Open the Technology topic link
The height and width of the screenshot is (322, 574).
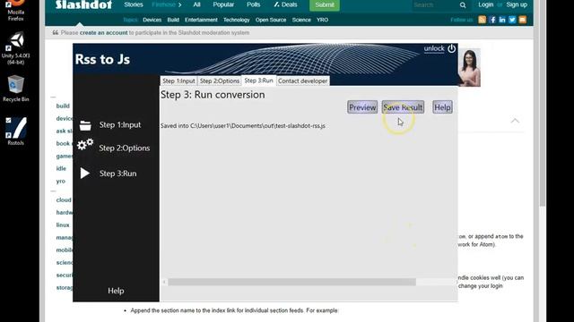coord(237,20)
